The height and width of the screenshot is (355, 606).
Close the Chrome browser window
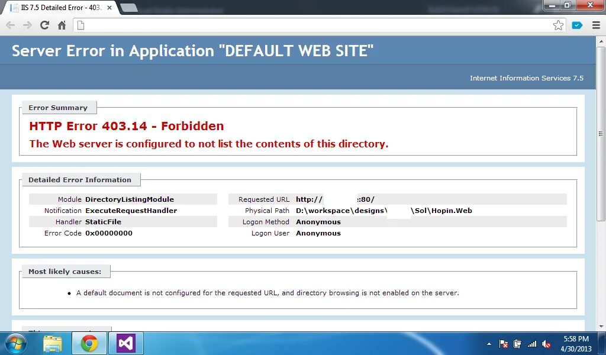pos(590,5)
